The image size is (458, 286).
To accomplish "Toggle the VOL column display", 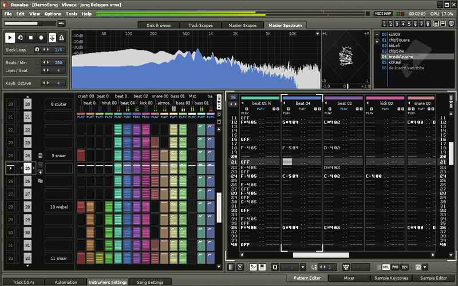I will pyautogui.click(x=387, y=267).
